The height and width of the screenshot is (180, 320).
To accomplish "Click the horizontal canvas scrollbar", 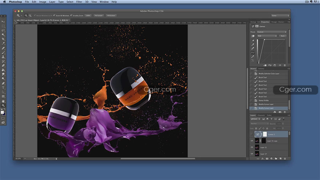I will click(158, 159).
